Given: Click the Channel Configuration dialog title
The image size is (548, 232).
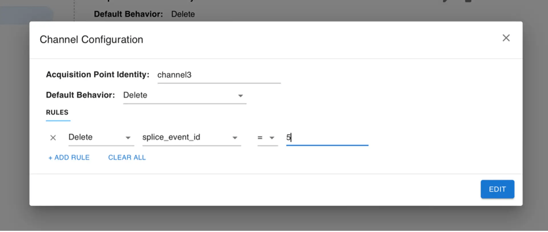Looking at the screenshot, I should 91,40.
